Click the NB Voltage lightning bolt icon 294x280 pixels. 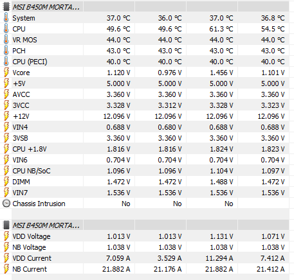6,247
